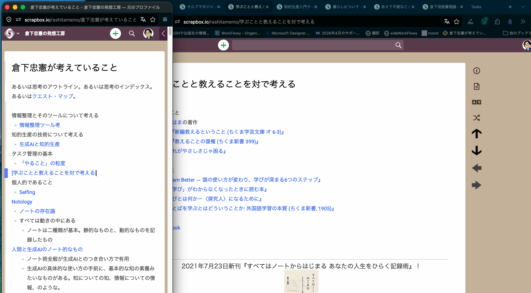Create a new page in the front window
531x293 pixels.
(x=115, y=33)
